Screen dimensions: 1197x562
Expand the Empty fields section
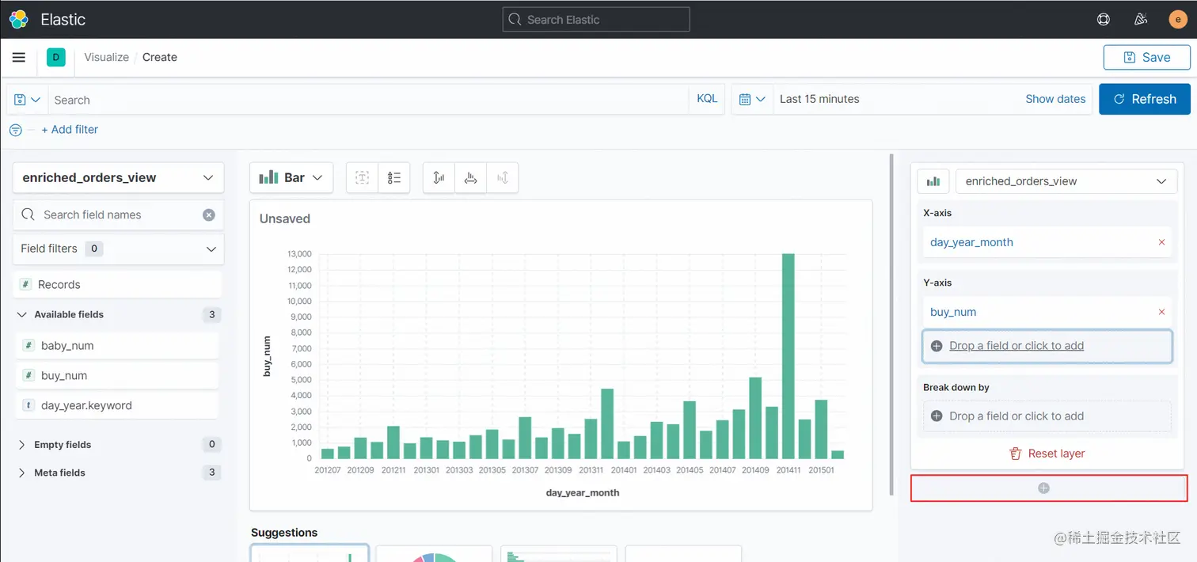click(22, 445)
